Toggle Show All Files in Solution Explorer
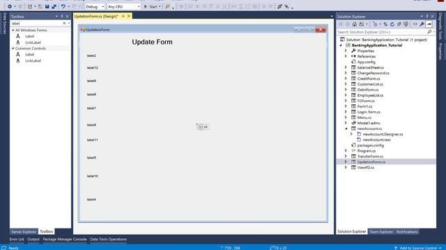Viewport: 446px width, 250px height. pos(406,24)
